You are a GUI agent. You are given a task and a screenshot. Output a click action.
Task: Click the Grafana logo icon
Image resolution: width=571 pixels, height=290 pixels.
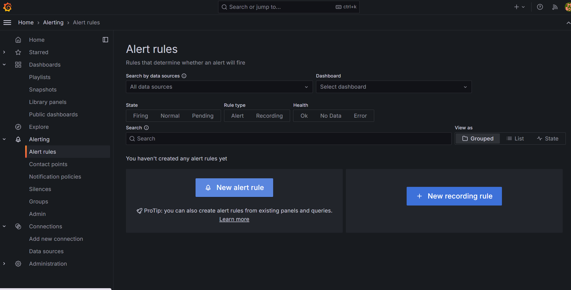click(x=7, y=7)
